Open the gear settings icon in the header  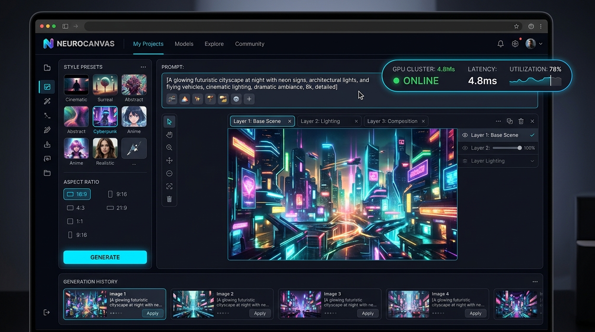click(x=515, y=44)
